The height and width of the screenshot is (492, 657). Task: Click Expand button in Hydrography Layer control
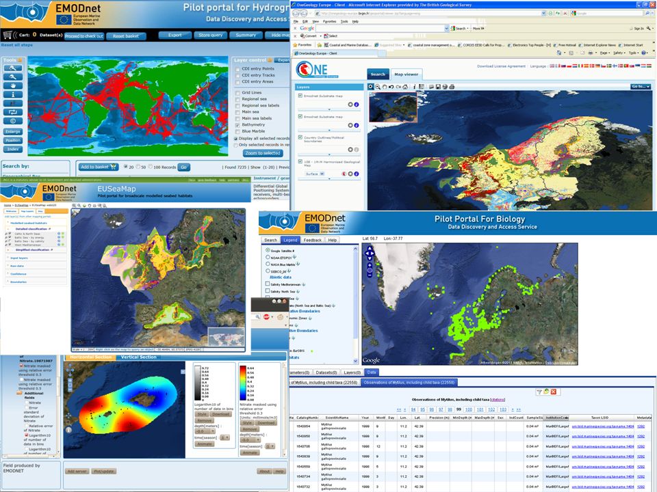[x=283, y=60]
